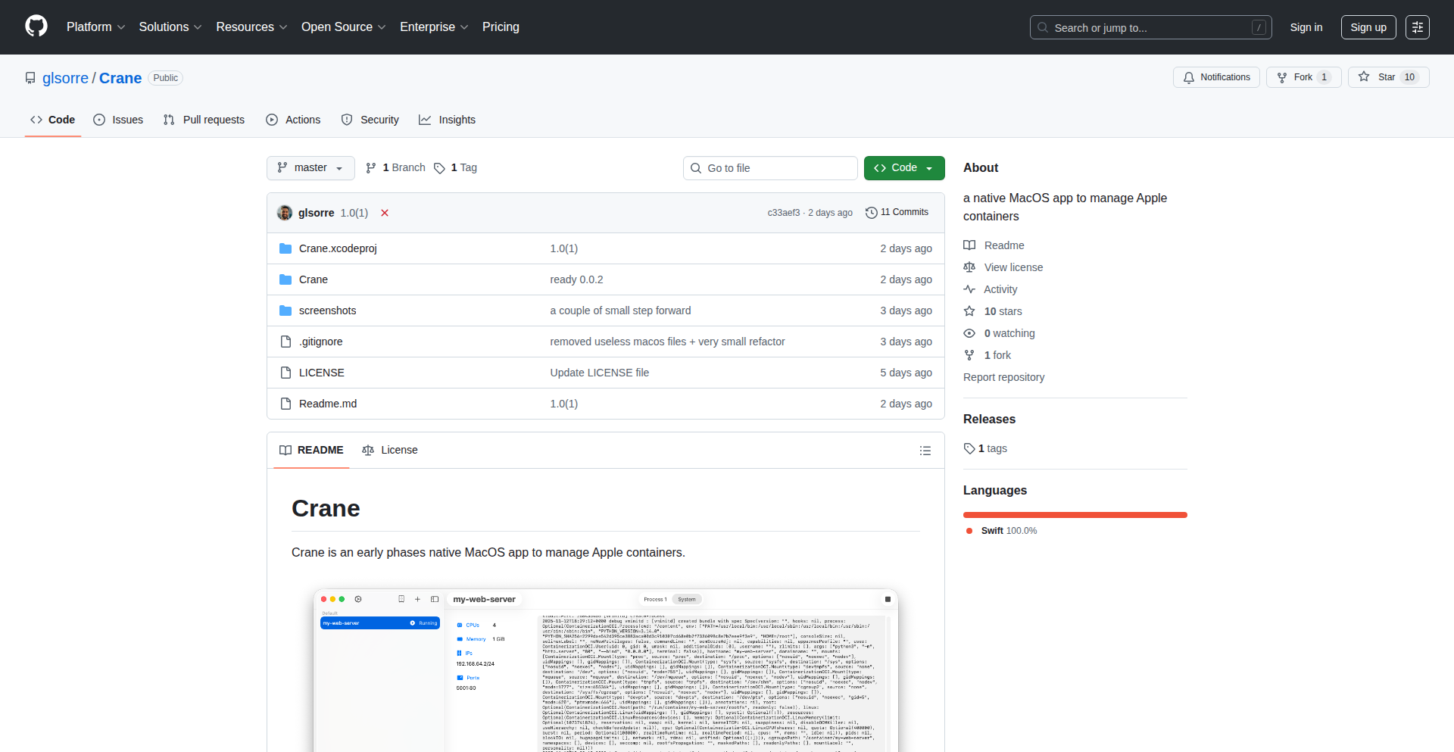Click the Notifications bell button
The height and width of the screenshot is (752, 1454).
click(1216, 77)
